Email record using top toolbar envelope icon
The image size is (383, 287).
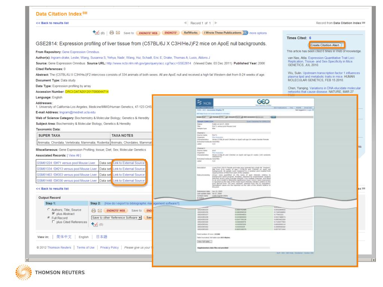[118, 33]
